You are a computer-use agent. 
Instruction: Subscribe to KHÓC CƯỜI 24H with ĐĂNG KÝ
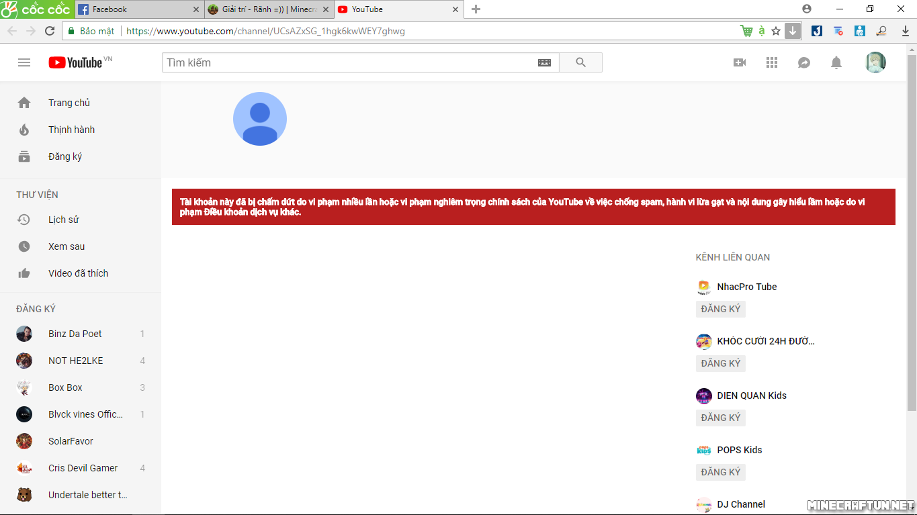click(721, 363)
